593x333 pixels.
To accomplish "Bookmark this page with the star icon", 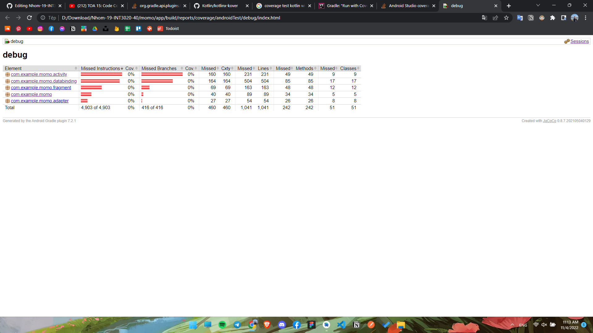I will pyautogui.click(x=506, y=18).
